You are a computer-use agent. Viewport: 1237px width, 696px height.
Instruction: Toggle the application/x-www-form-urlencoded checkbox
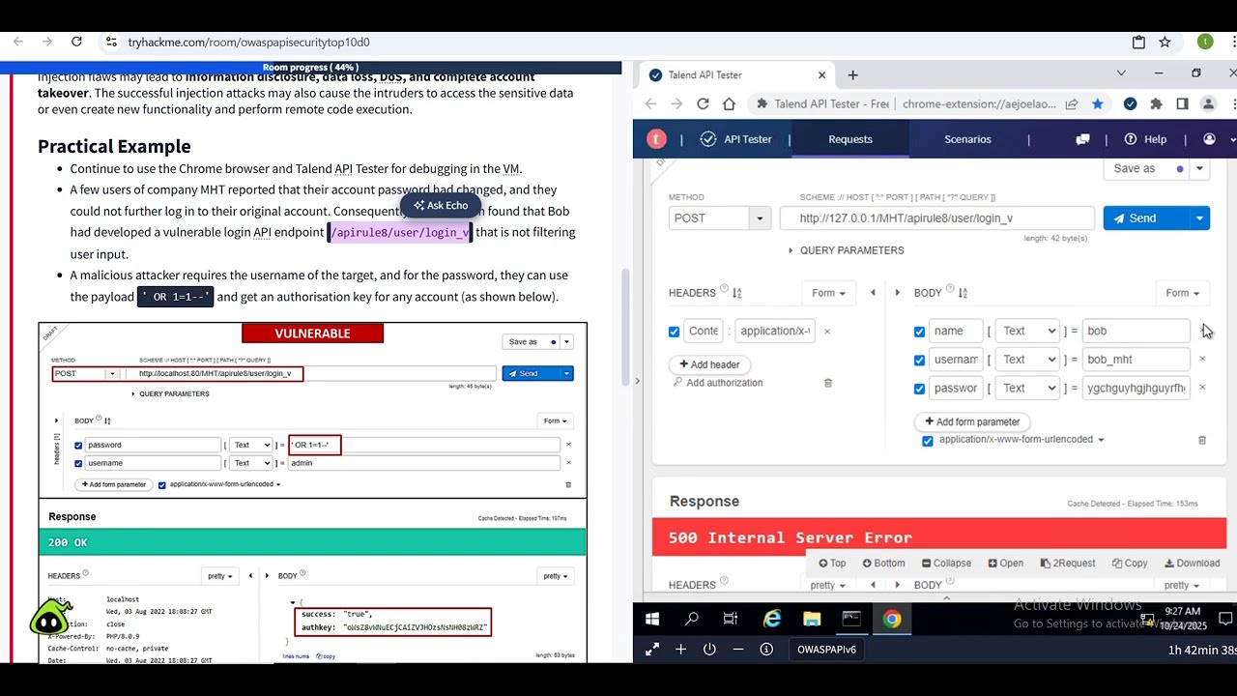(928, 441)
